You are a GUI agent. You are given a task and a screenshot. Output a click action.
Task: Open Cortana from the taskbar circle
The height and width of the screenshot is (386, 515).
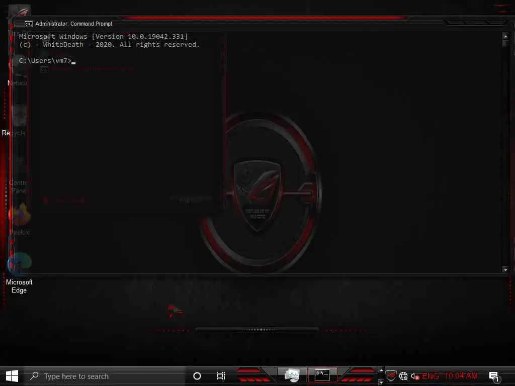point(197,376)
